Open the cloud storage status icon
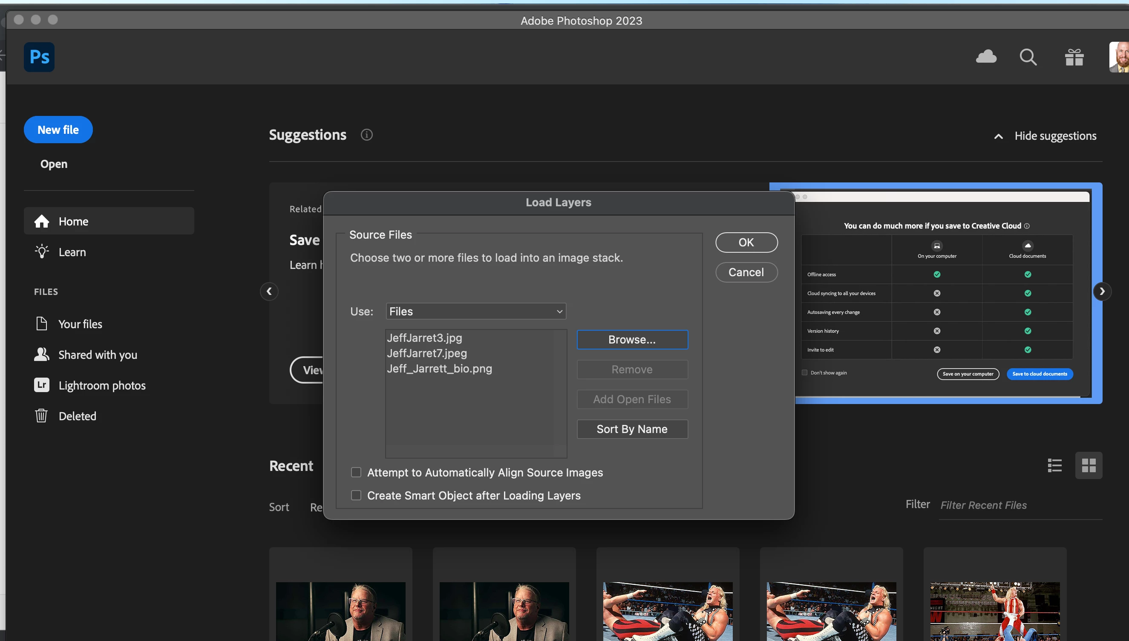 point(986,57)
